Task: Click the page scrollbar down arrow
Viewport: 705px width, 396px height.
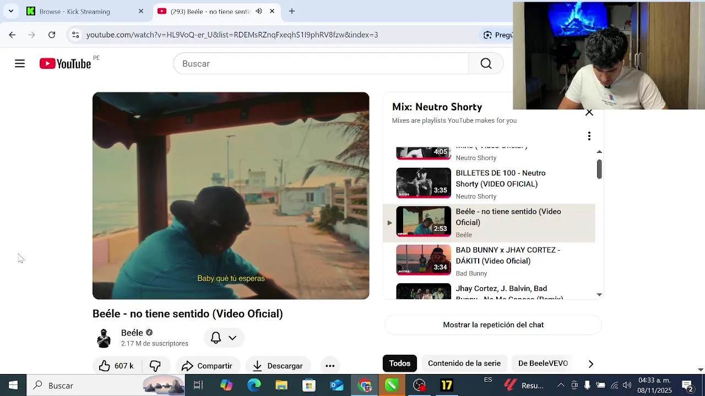Action: [x=701, y=370]
